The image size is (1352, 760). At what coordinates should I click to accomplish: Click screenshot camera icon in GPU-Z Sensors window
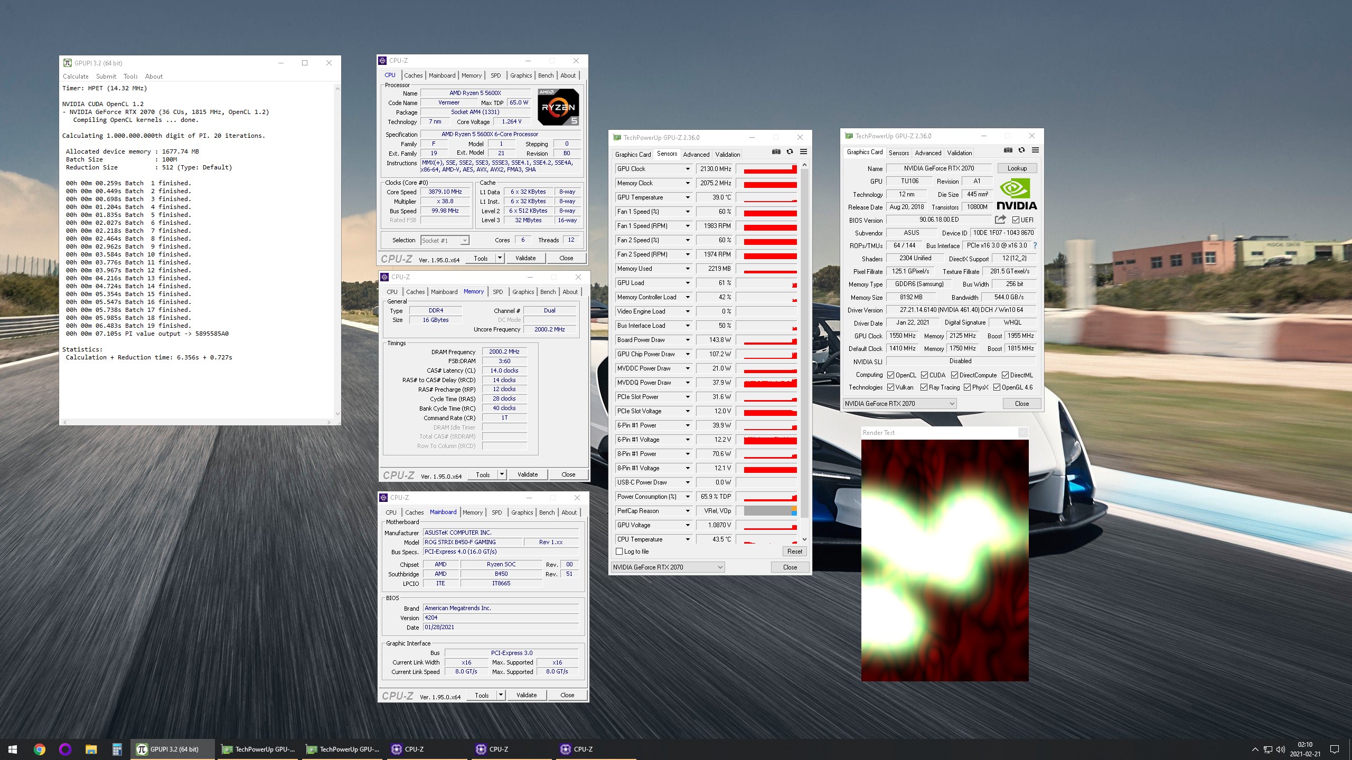(x=776, y=152)
